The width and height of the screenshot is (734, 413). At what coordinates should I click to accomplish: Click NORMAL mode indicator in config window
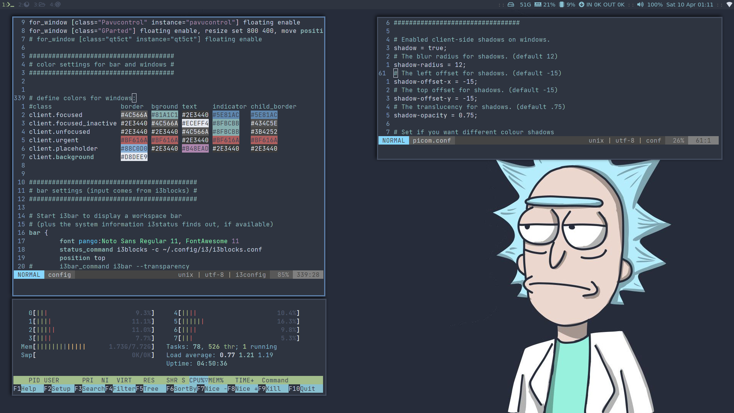coord(29,275)
